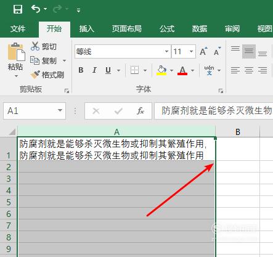
Task: Open the Name Box dropdown arrow
Action: click(60, 110)
